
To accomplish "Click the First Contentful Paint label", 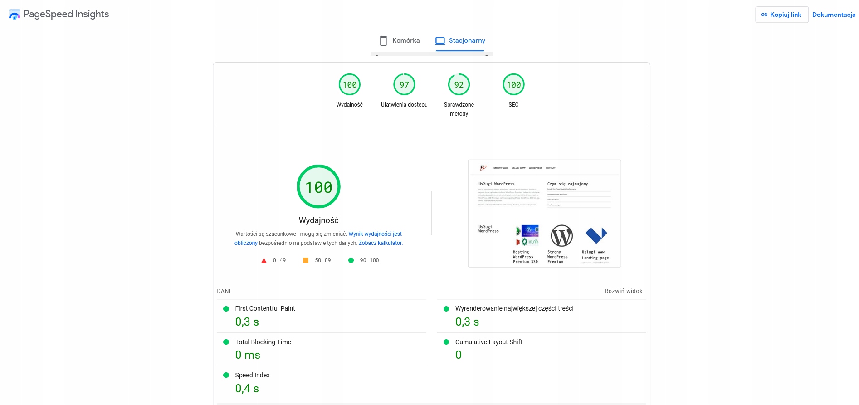I will click(x=265, y=308).
